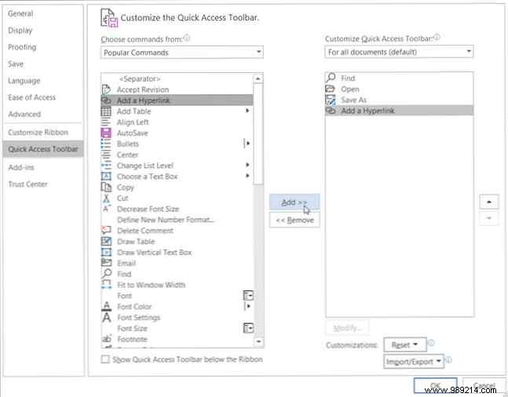Expand the Change List Level submenu arrow
This screenshot has width=508, height=397.
(x=247, y=165)
